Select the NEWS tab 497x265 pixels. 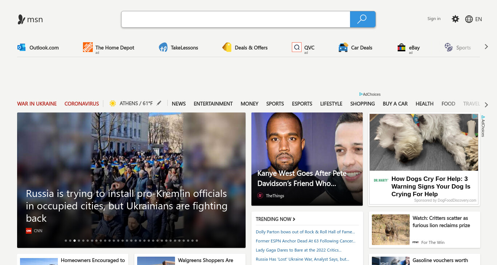[x=179, y=104]
